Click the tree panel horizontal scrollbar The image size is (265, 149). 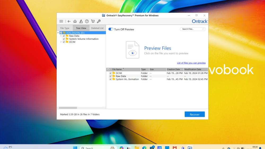[68, 108]
